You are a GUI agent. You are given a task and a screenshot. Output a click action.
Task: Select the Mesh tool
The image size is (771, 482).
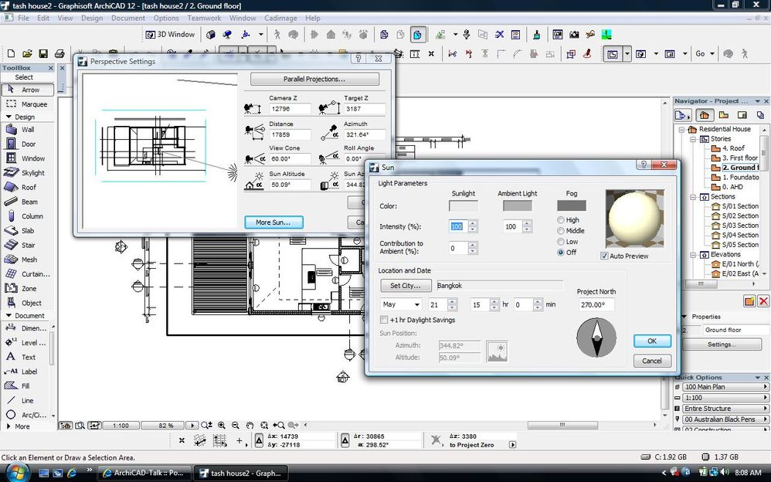tap(27, 260)
